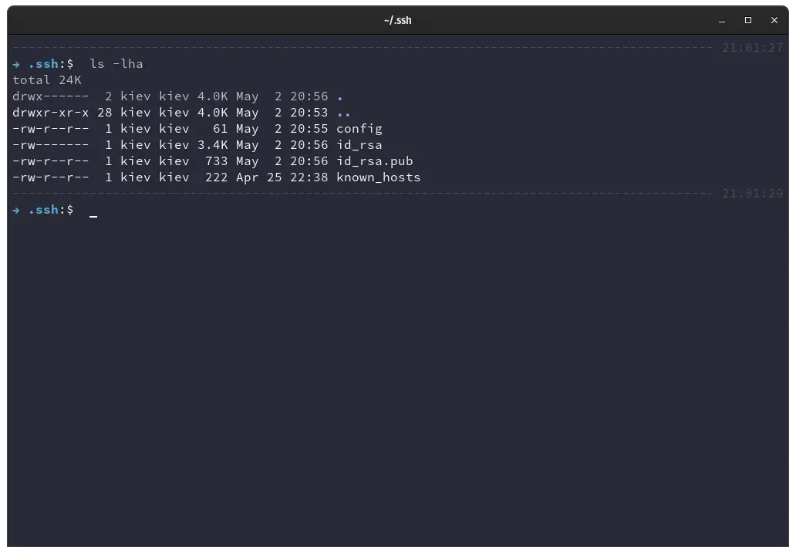Click the timestamp 21:01:29
This screenshot has width=796, height=554.
point(752,194)
